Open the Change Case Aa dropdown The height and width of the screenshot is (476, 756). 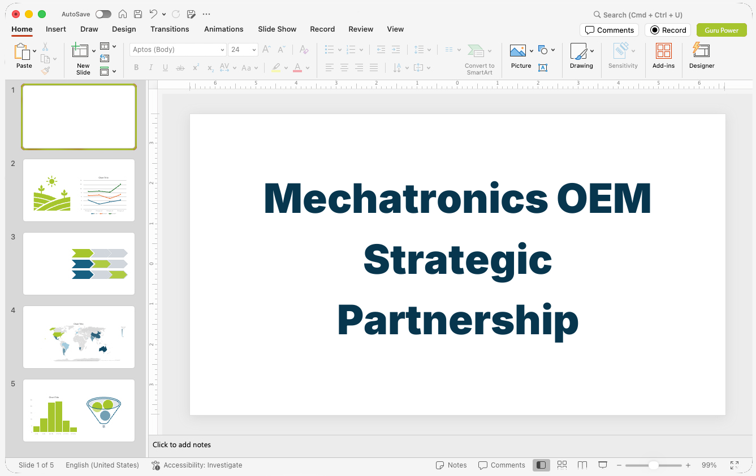[249, 68]
